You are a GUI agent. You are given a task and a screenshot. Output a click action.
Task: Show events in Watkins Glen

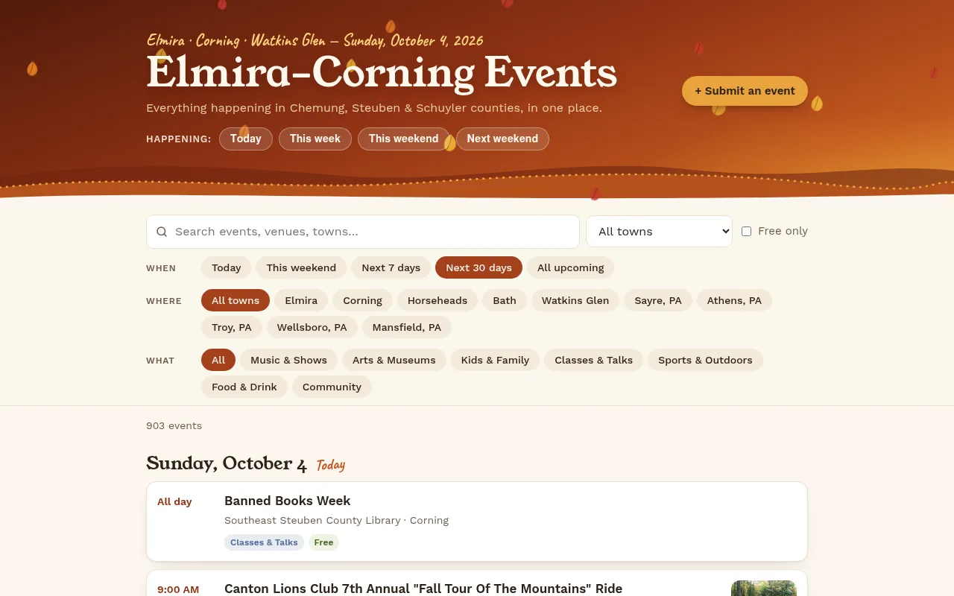[575, 300]
